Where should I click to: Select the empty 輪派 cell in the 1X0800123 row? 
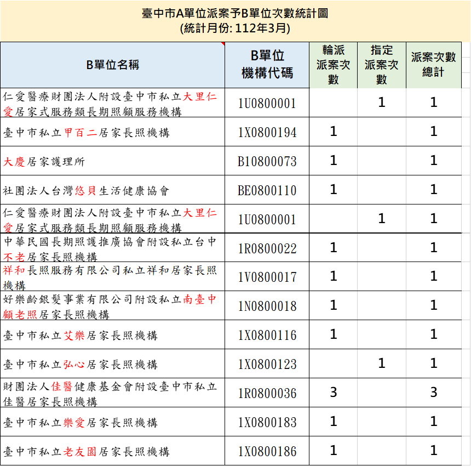coord(334,363)
